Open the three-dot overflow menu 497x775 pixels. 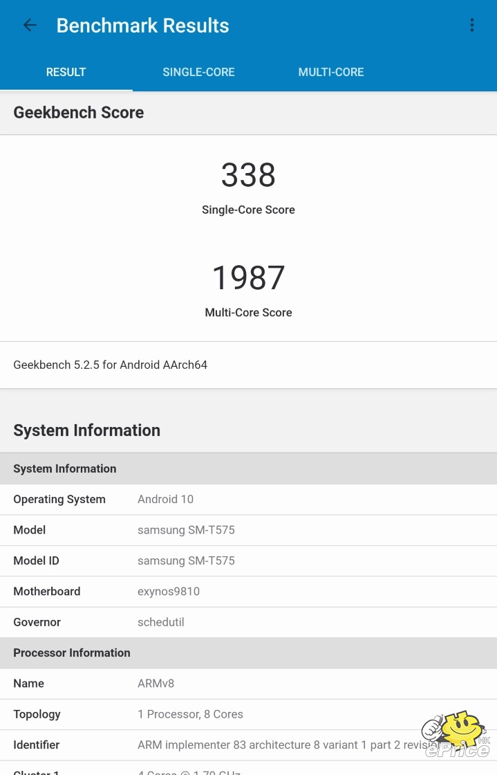472,25
